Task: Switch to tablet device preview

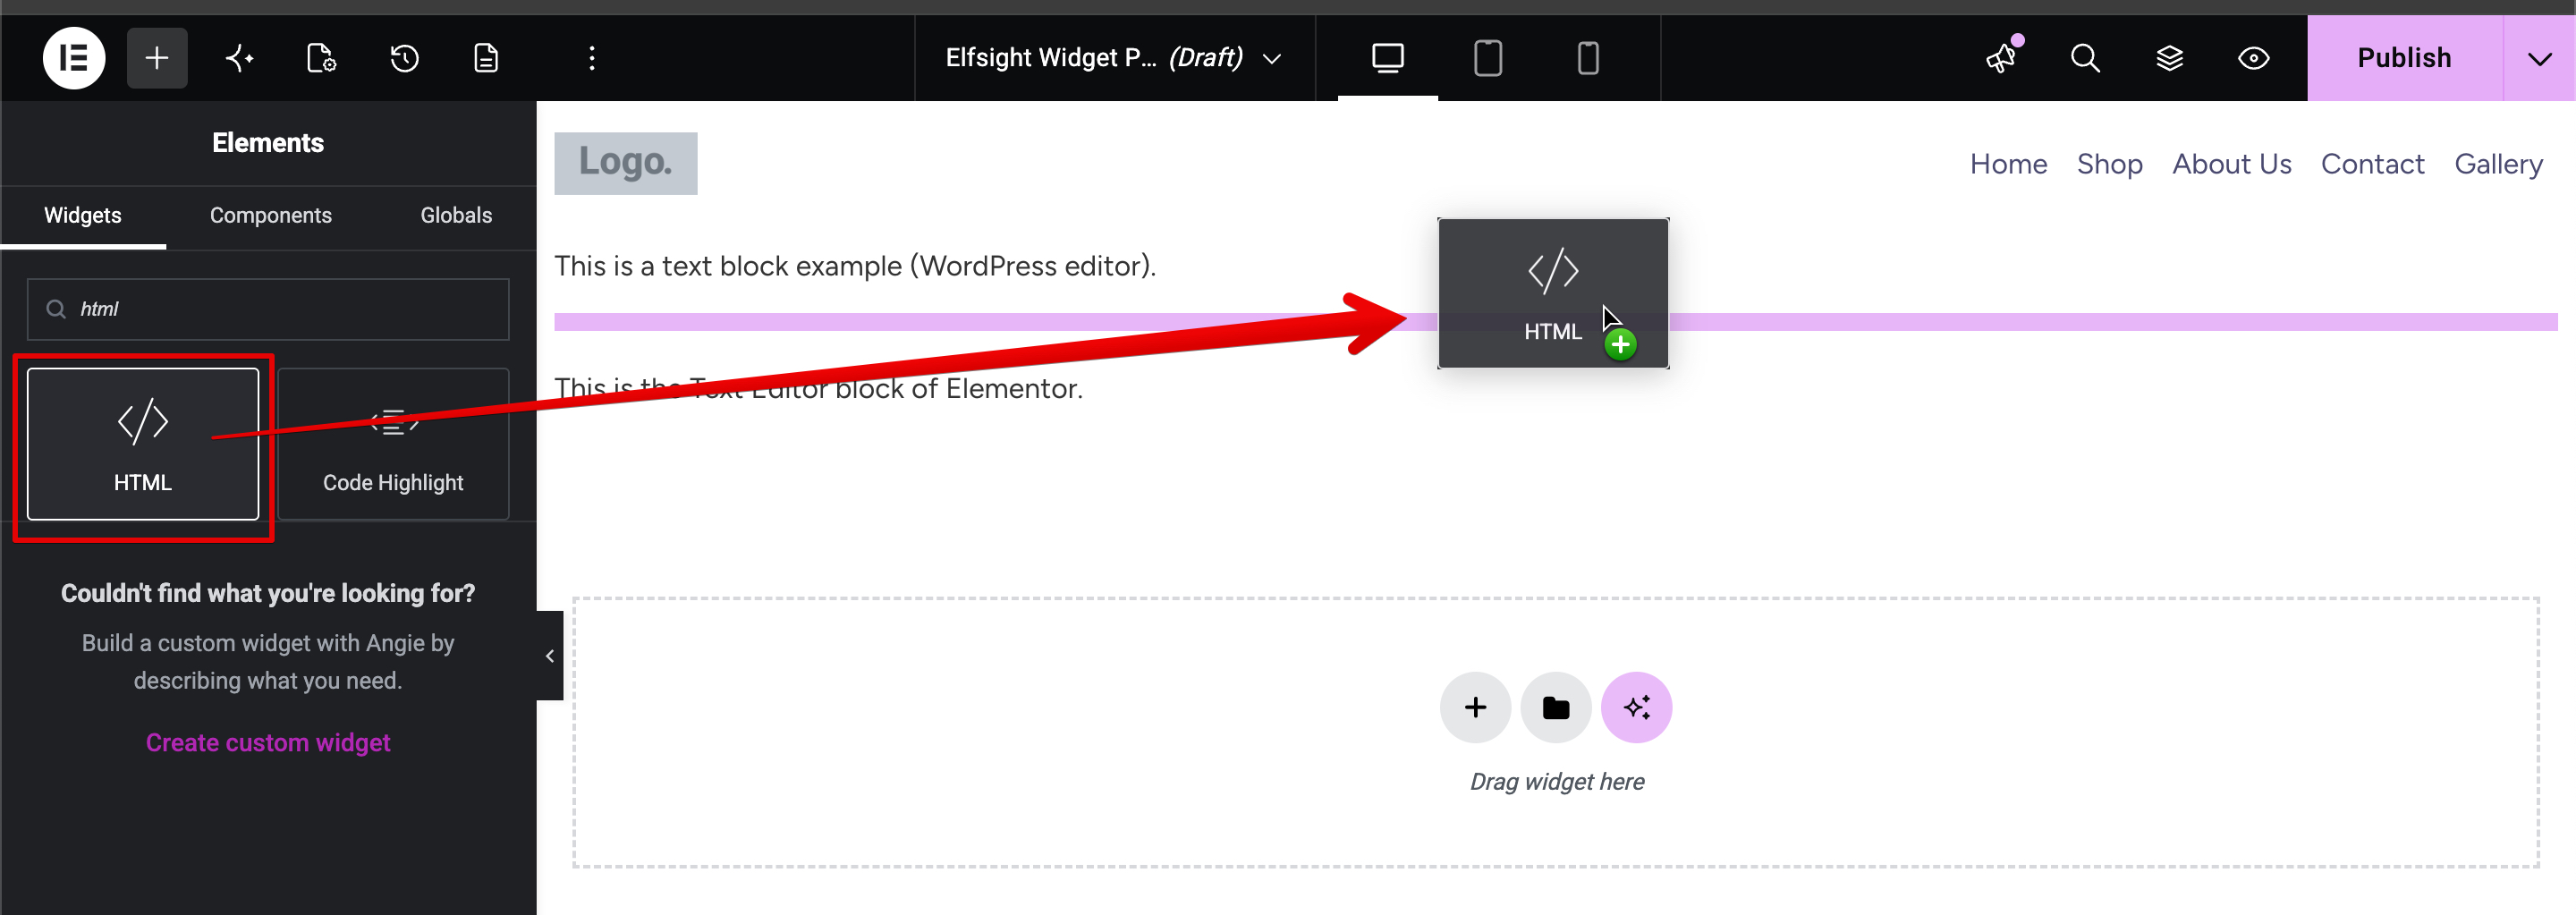Action: [1487, 58]
